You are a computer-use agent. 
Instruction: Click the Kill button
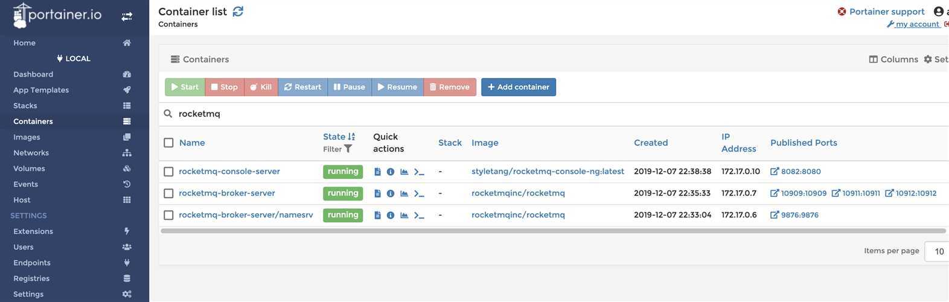[261, 87]
